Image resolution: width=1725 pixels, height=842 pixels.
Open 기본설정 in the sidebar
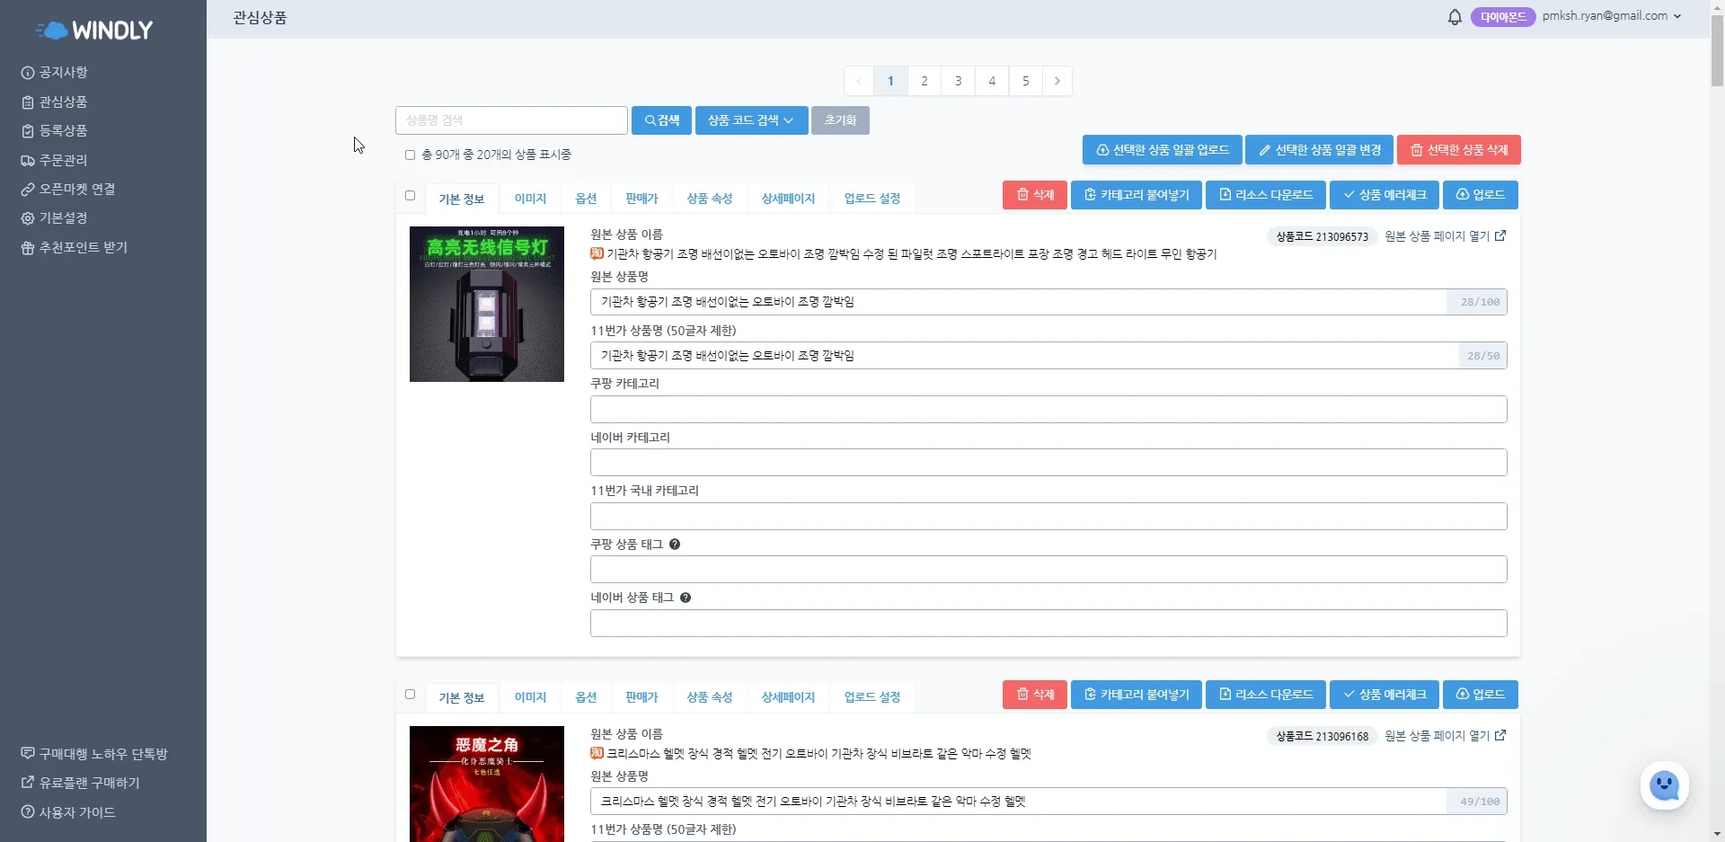tap(55, 218)
